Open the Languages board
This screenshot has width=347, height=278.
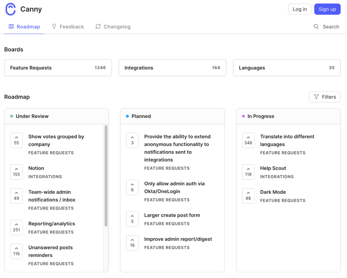pos(287,68)
